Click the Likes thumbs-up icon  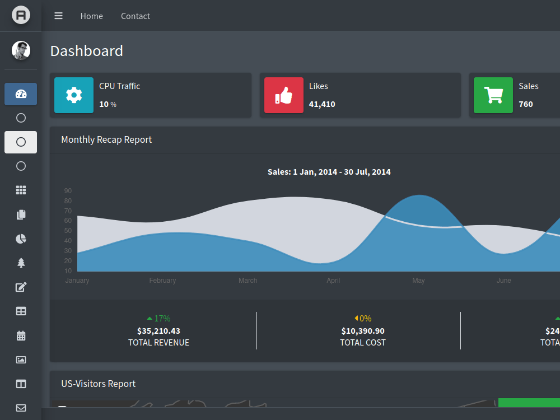click(284, 95)
